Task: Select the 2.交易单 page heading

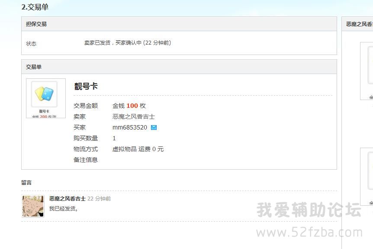Action: click(35, 7)
